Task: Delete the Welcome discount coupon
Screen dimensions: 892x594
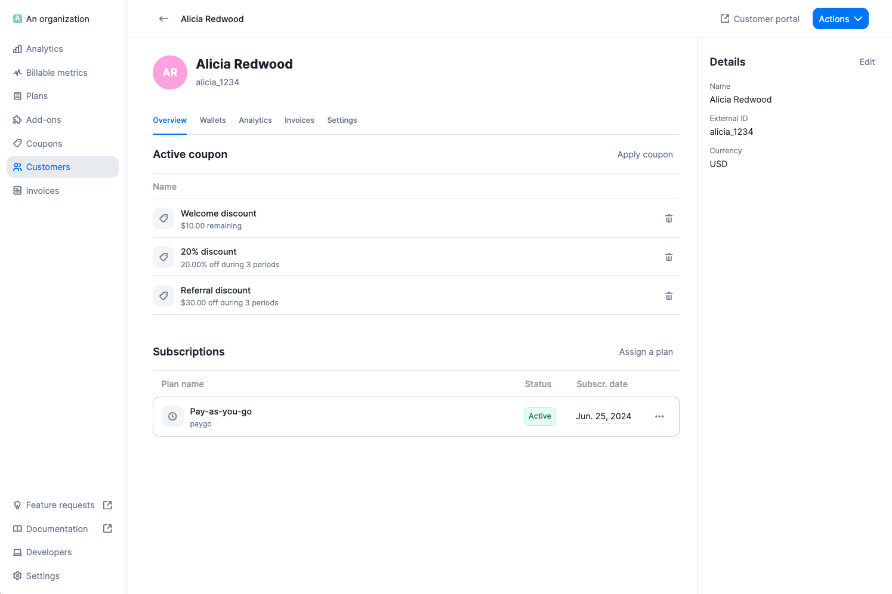Action: coord(669,219)
